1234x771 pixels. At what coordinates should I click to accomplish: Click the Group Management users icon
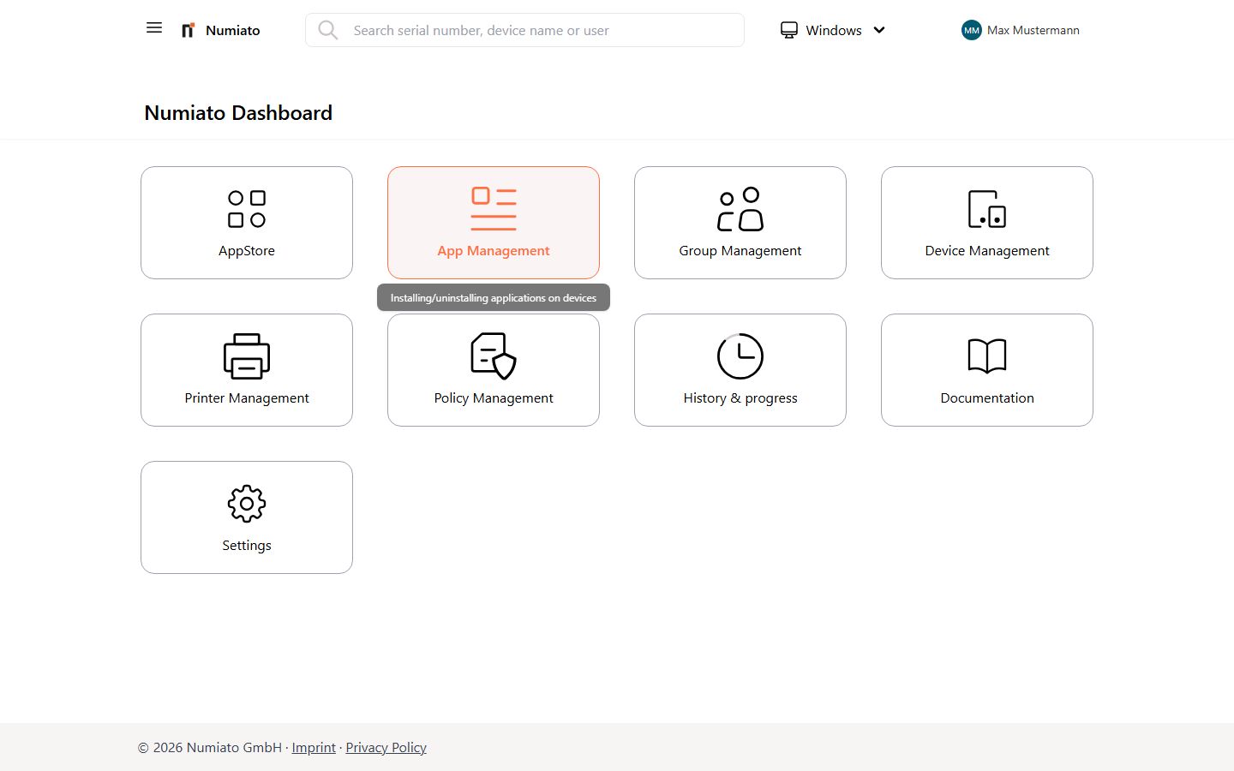click(x=740, y=207)
